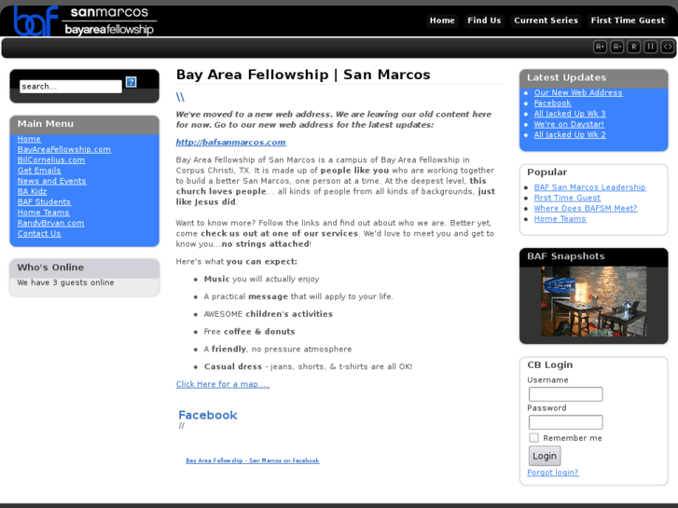Click the Forgot login? link
678x508 pixels.
[x=553, y=473]
